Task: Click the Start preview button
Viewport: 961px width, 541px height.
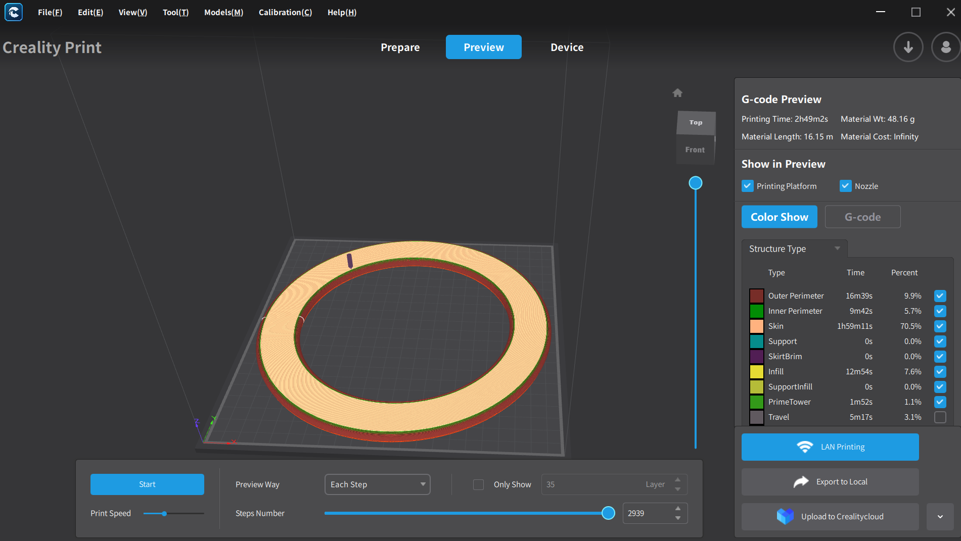Action: coord(147,484)
